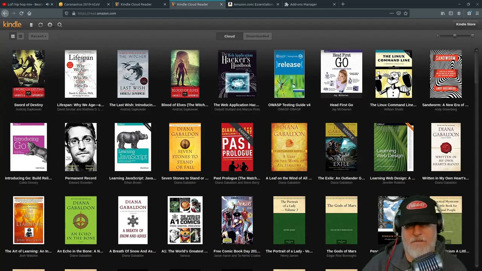Click the large covers icon on slider
The image size is (482, 271).
click(472, 36)
